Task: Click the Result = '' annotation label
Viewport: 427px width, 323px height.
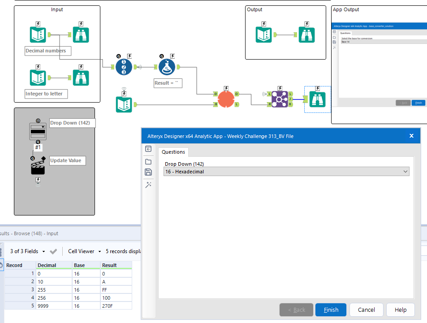Action: tap(168, 83)
